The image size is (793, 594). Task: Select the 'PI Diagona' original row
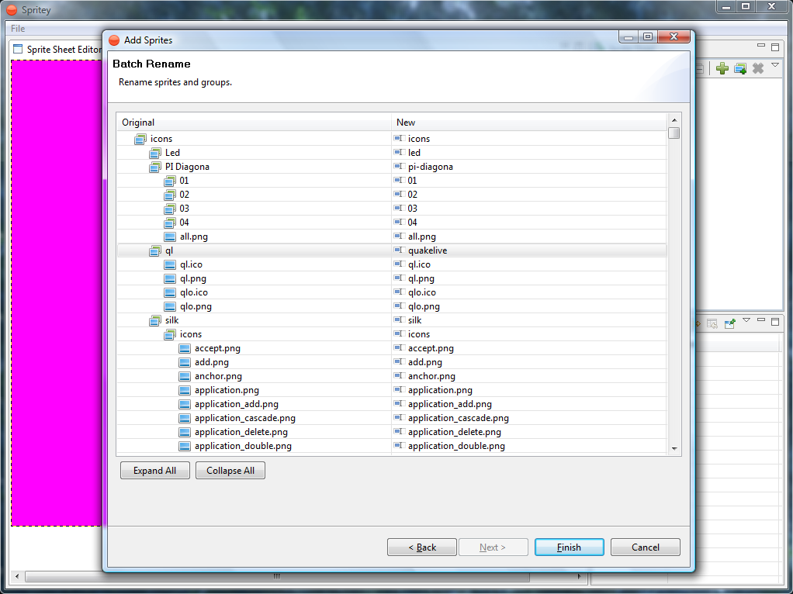click(187, 167)
